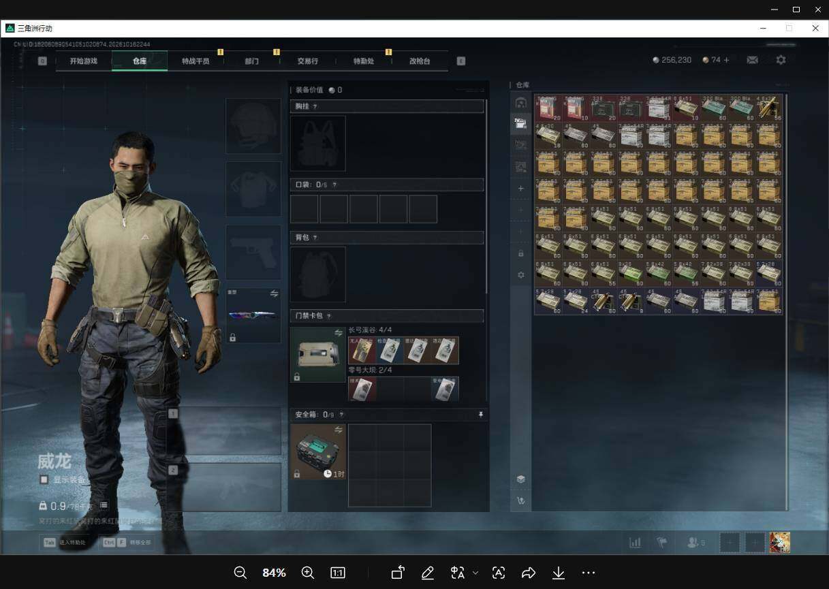The width and height of the screenshot is (829, 589).
Task: Select the first stash category icon in sidebar
Action: (x=521, y=103)
